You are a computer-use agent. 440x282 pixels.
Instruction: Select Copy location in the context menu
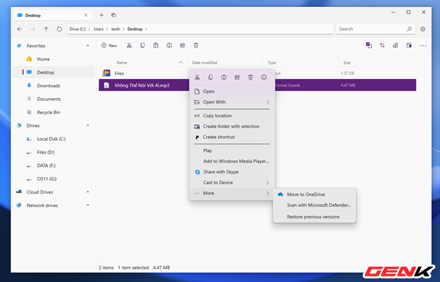pos(232,116)
